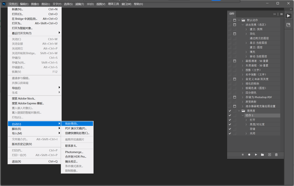Expand the 水中倒影（文字） action
The width and height of the screenshot is (294, 186).
pyautogui.click(x=243, y=75)
